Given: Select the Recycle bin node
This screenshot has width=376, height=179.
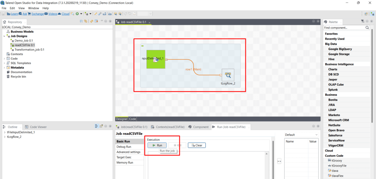Looking at the screenshot, I should (18, 77).
